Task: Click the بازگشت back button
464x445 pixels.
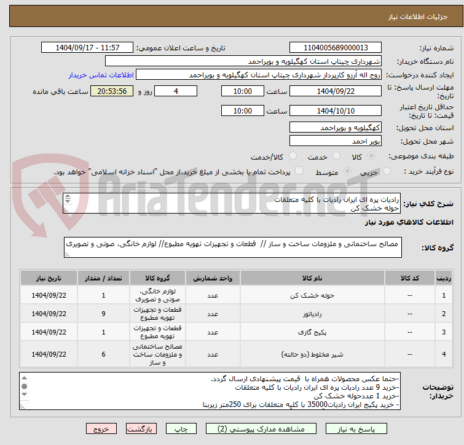Action: 141,429
